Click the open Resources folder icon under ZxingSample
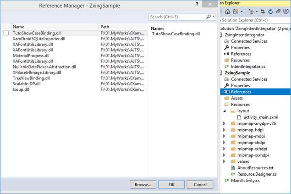Viewport: 291px width, 194px height. point(226,105)
